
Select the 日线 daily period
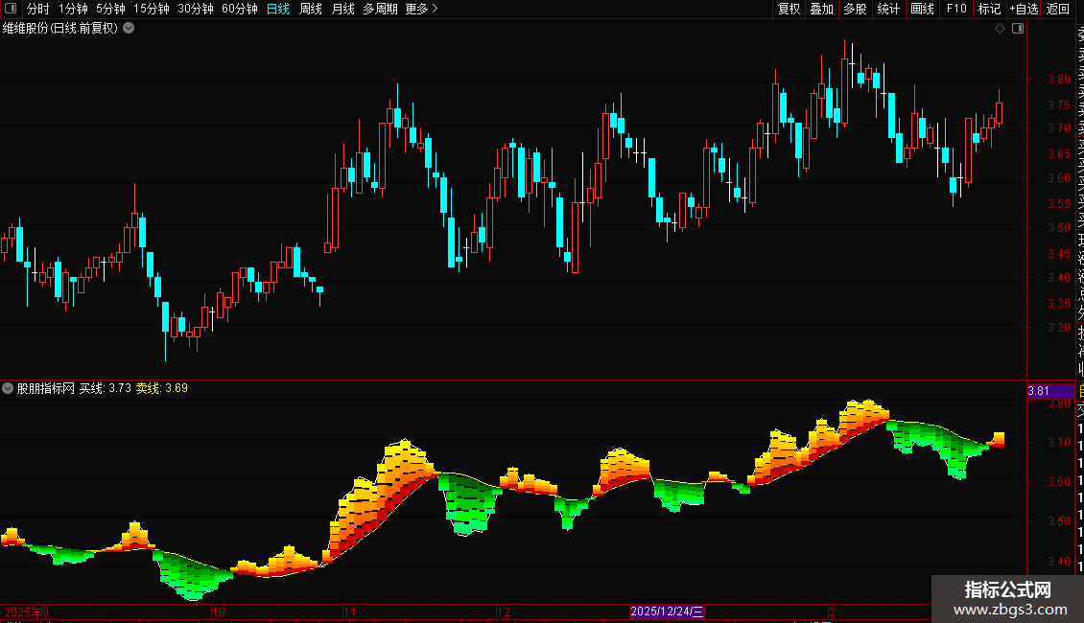pyautogui.click(x=278, y=9)
